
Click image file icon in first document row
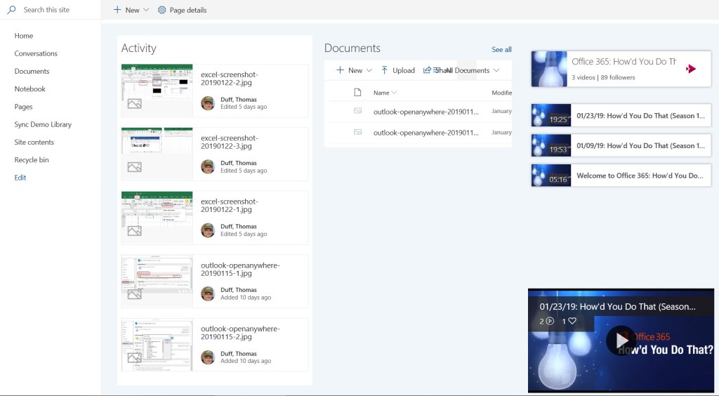(357, 111)
